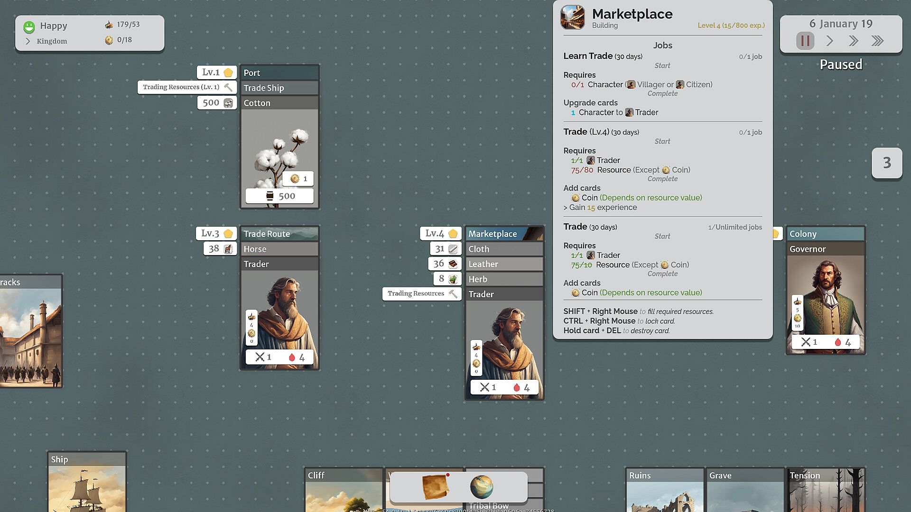This screenshot has height=512, width=911.
Task: Click the green Happy face icon
Action: (x=29, y=27)
